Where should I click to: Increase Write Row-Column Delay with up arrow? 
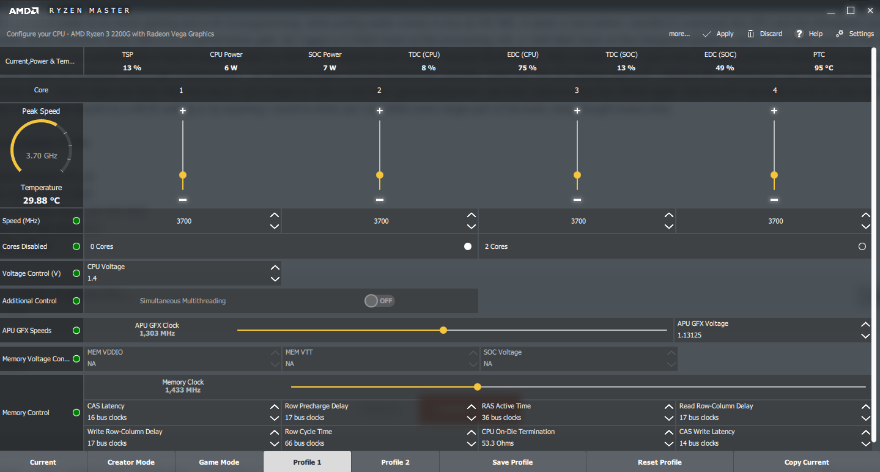point(275,432)
